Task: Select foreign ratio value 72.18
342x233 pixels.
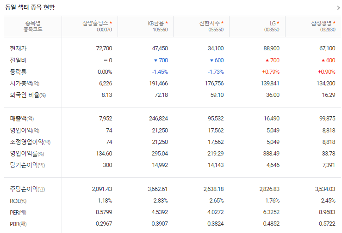Action: [x=161, y=95]
